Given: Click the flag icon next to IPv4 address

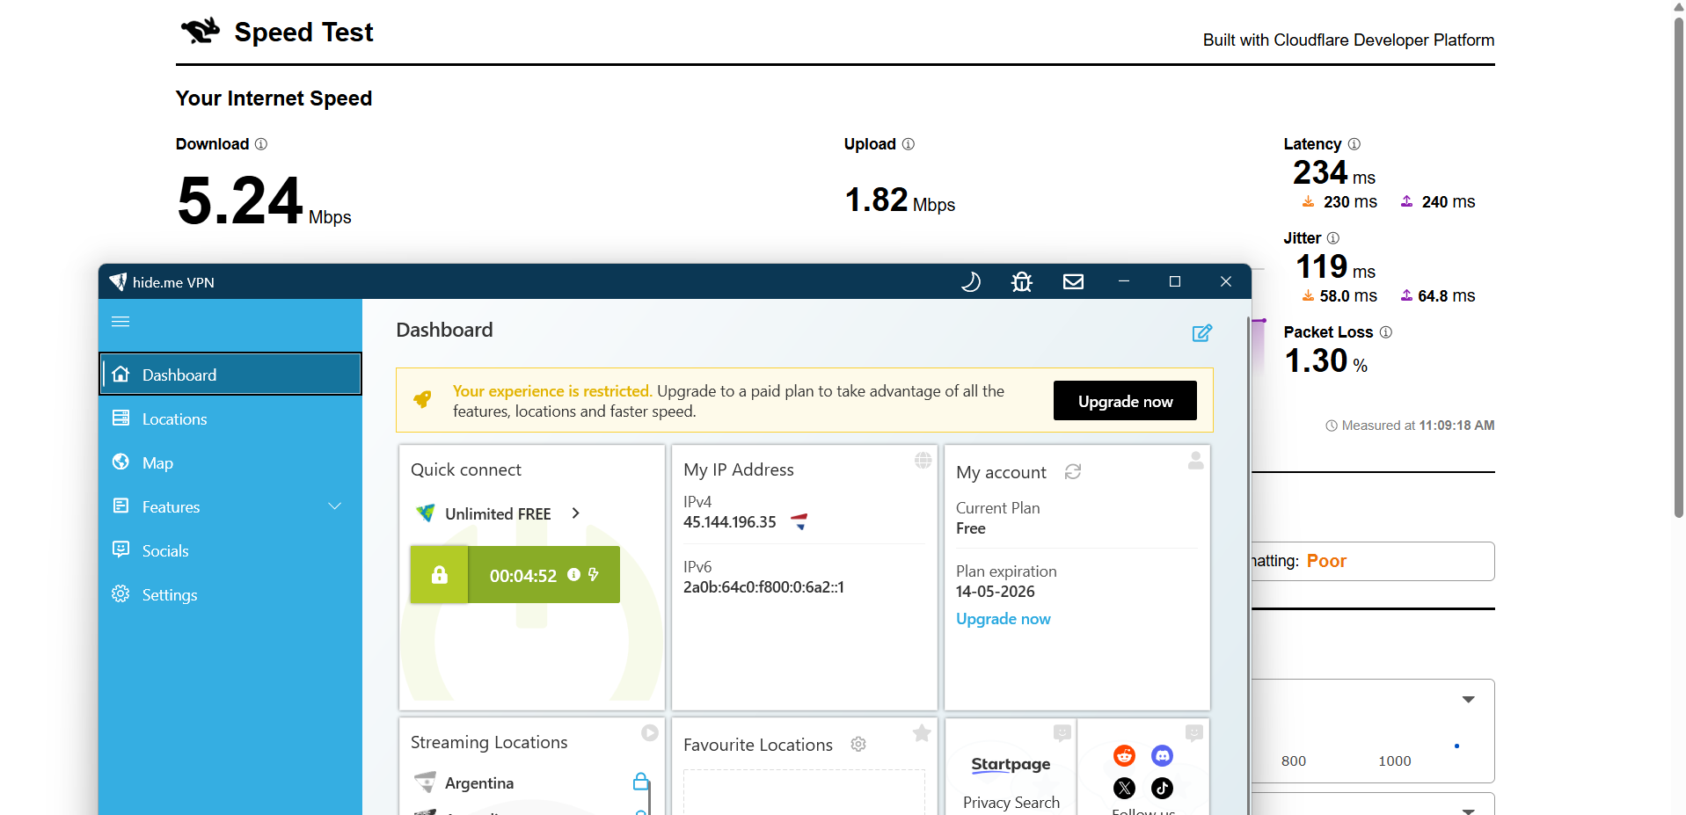Looking at the screenshot, I should coord(799,522).
